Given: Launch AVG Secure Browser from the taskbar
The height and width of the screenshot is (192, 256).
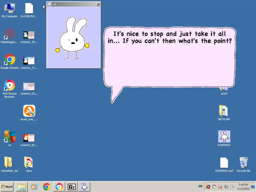Looking at the screenshot, I should 59,186.
